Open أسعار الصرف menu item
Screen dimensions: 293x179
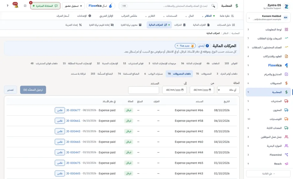(63, 16)
